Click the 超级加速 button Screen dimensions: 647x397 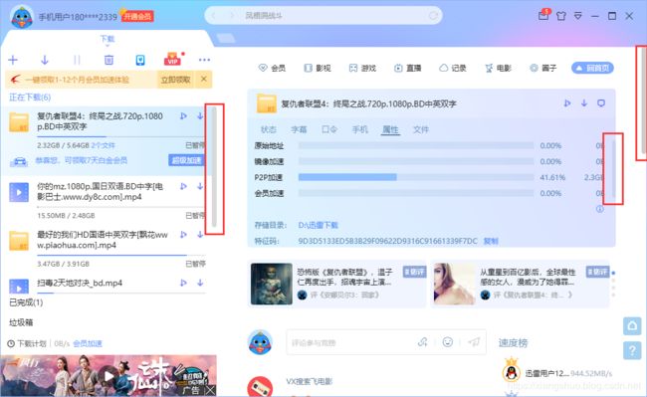point(186,160)
